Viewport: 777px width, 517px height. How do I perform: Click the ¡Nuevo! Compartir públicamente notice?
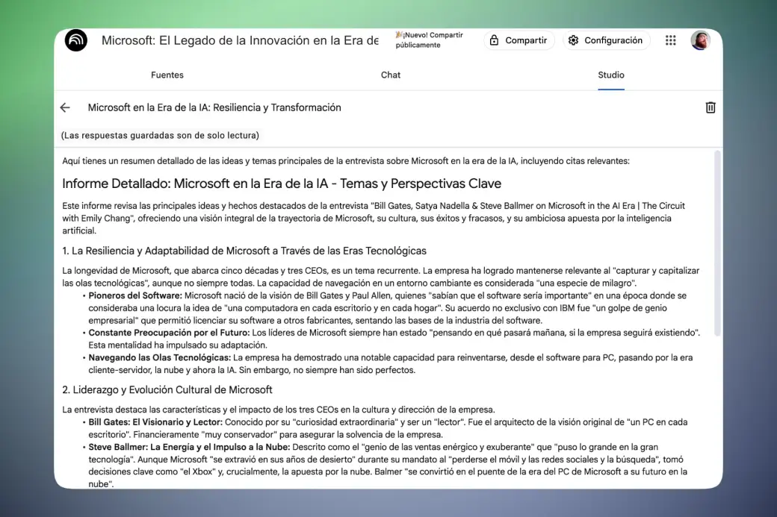[x=429, y=40]
